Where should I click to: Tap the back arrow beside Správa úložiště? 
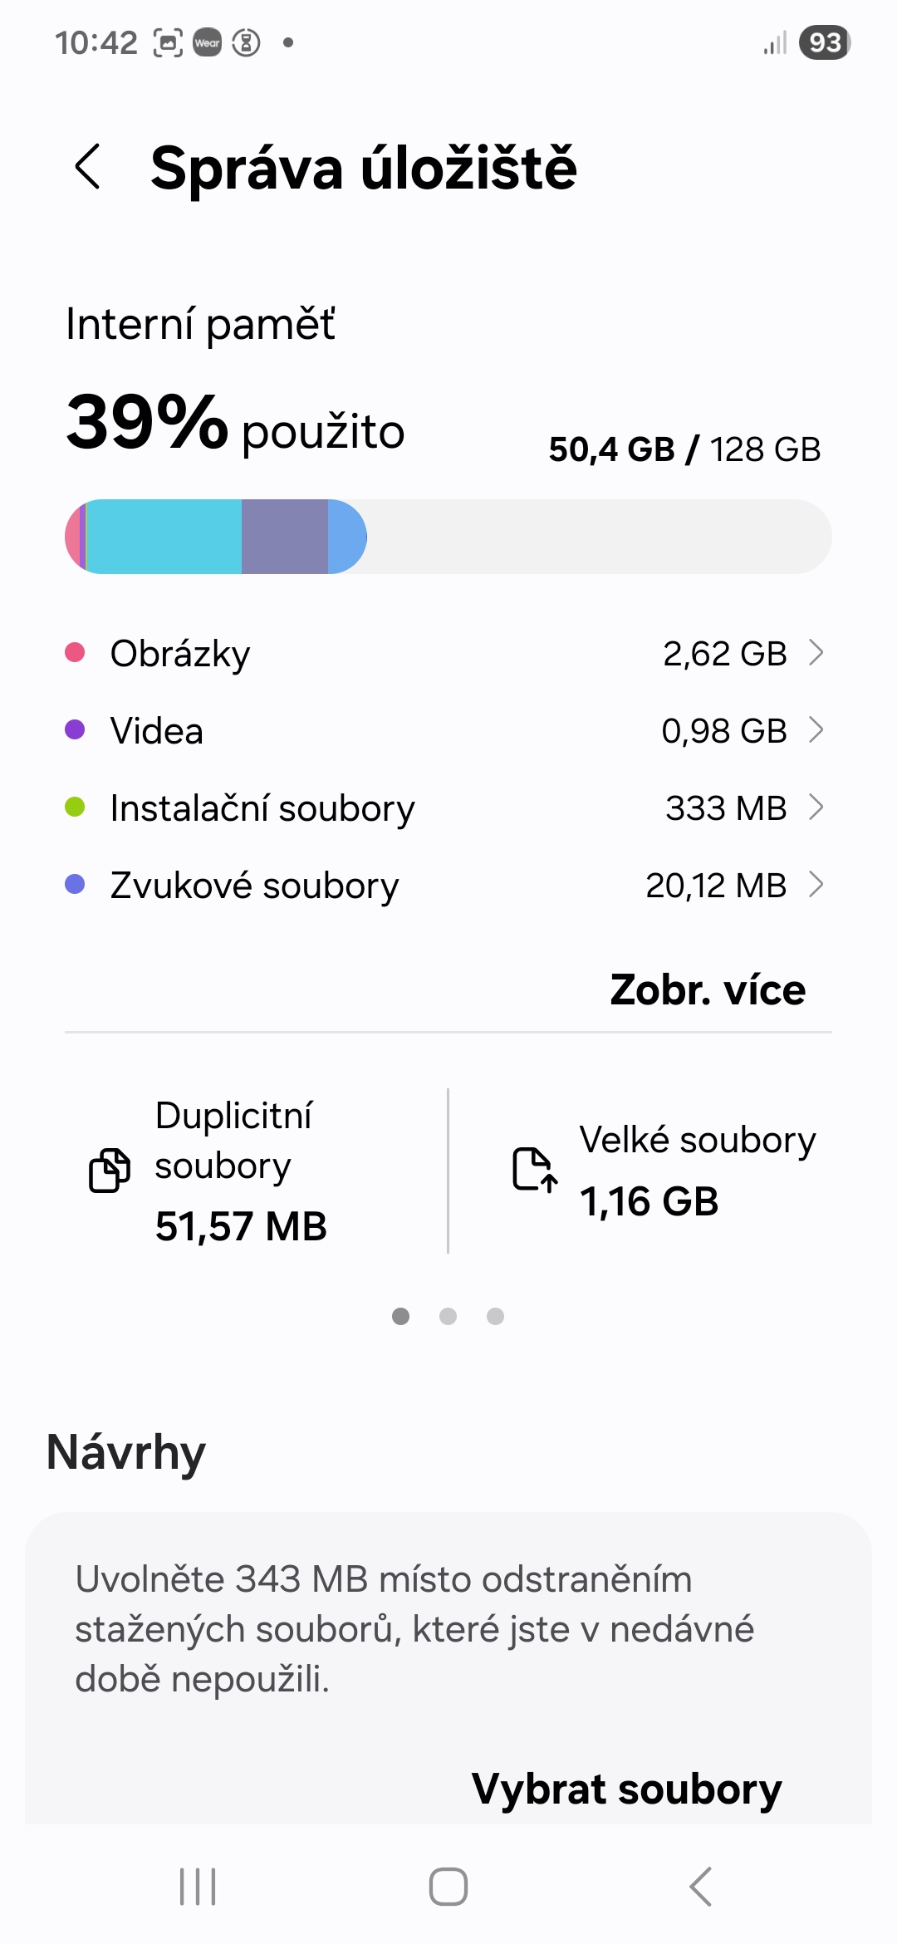coord(88,166)
